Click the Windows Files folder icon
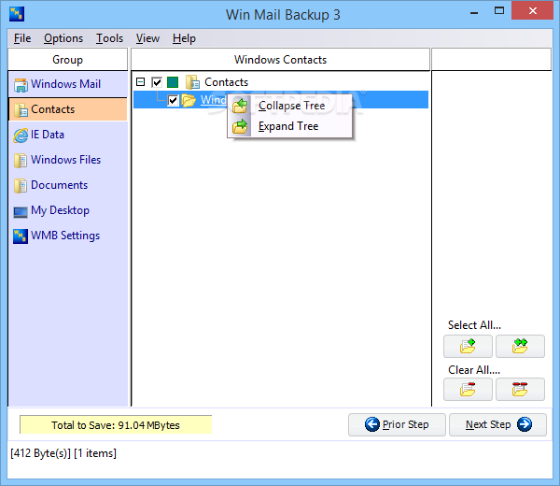Viewport: 560px width, 486px height. pyautogui.click(x=21, y=161)
